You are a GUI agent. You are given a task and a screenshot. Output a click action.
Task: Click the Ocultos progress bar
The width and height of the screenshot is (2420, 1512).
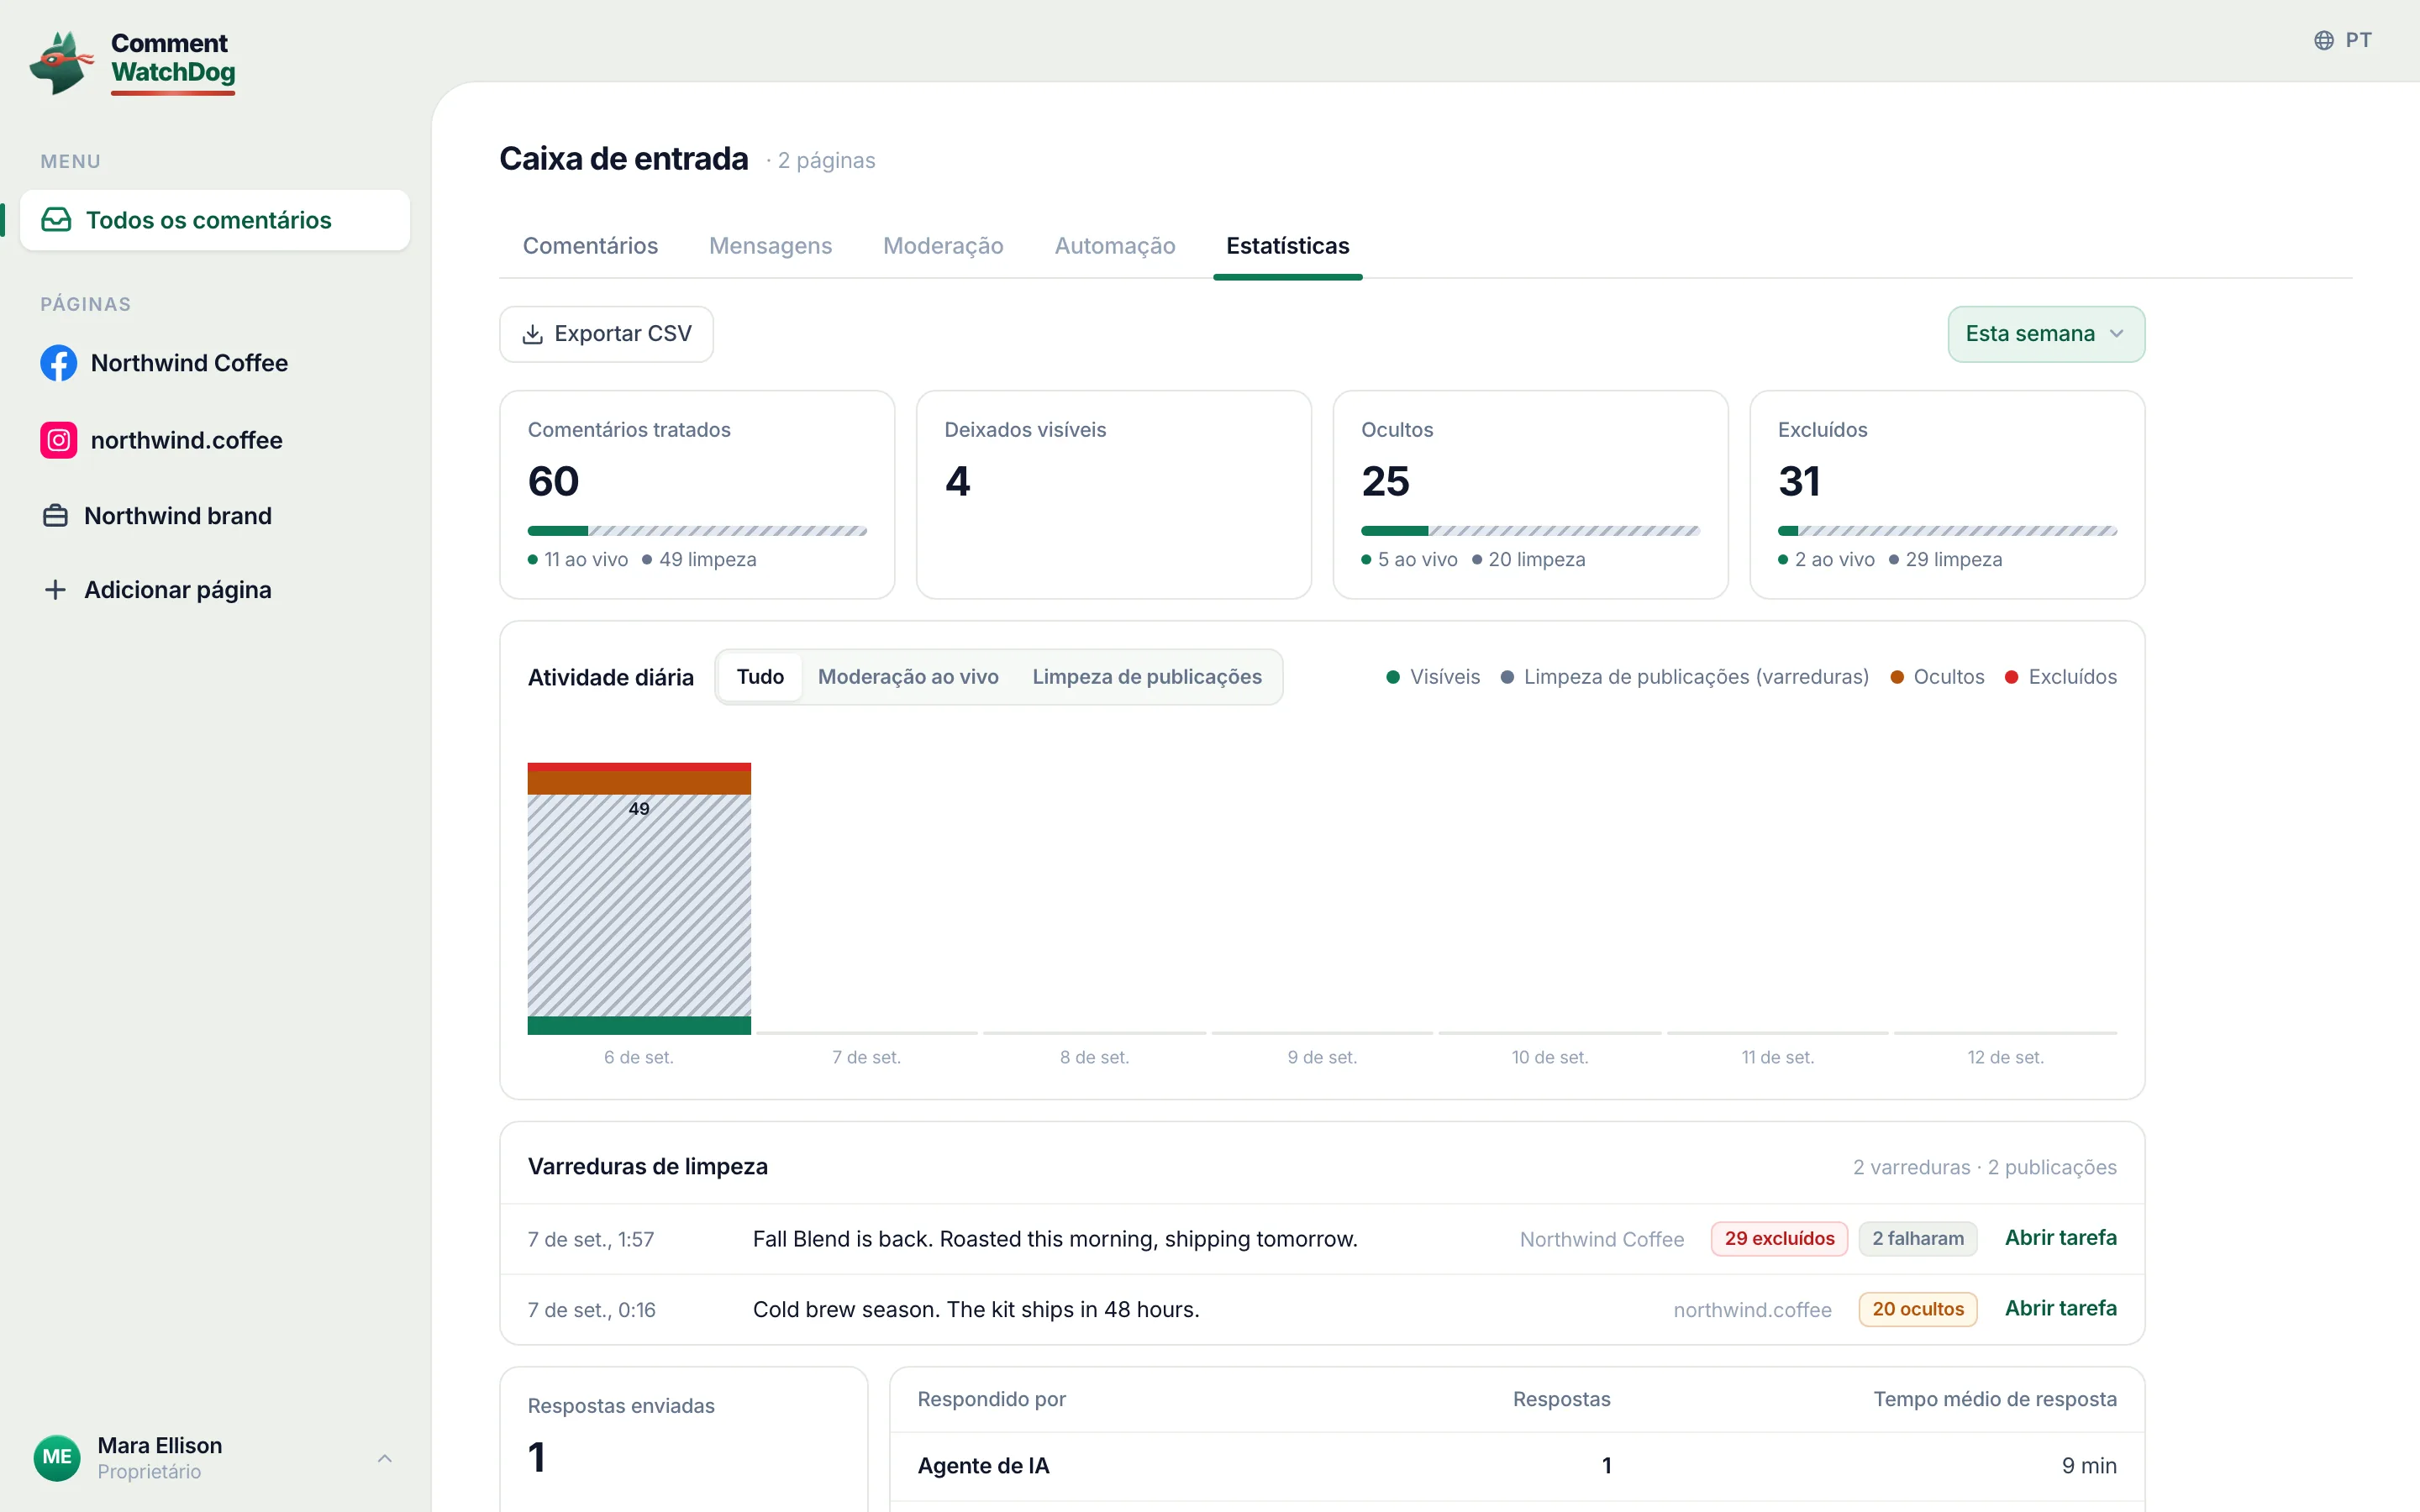(1530, 531)
